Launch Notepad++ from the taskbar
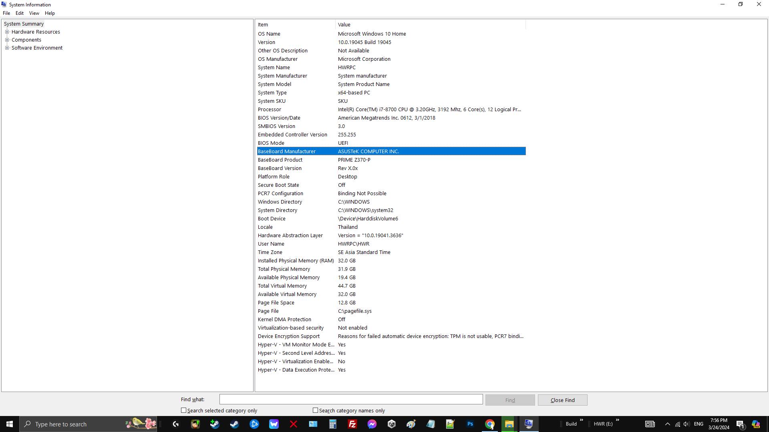769x432 pixels. (451, 424)
